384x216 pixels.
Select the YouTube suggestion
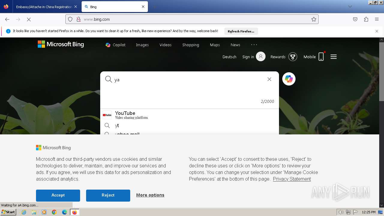coord(190,115)
